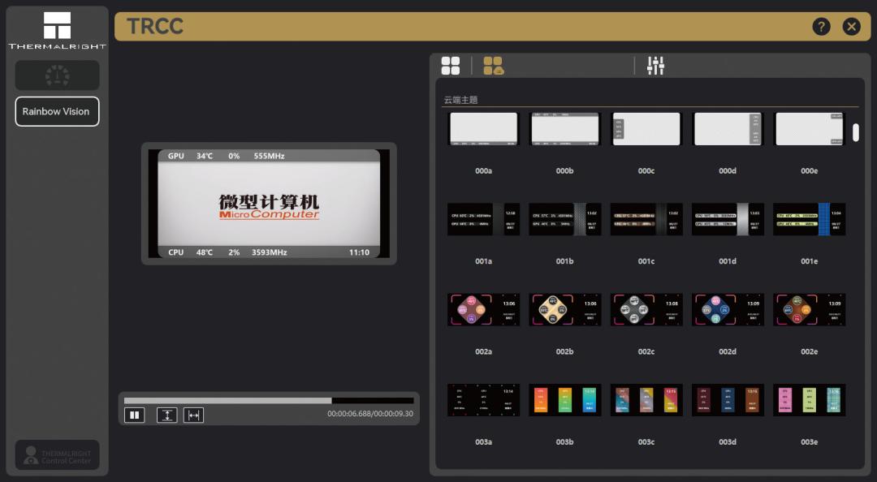Toggle fit-to-height scaling icon
The width and height of the screenshot is (877, 482).
click(166, 415)
